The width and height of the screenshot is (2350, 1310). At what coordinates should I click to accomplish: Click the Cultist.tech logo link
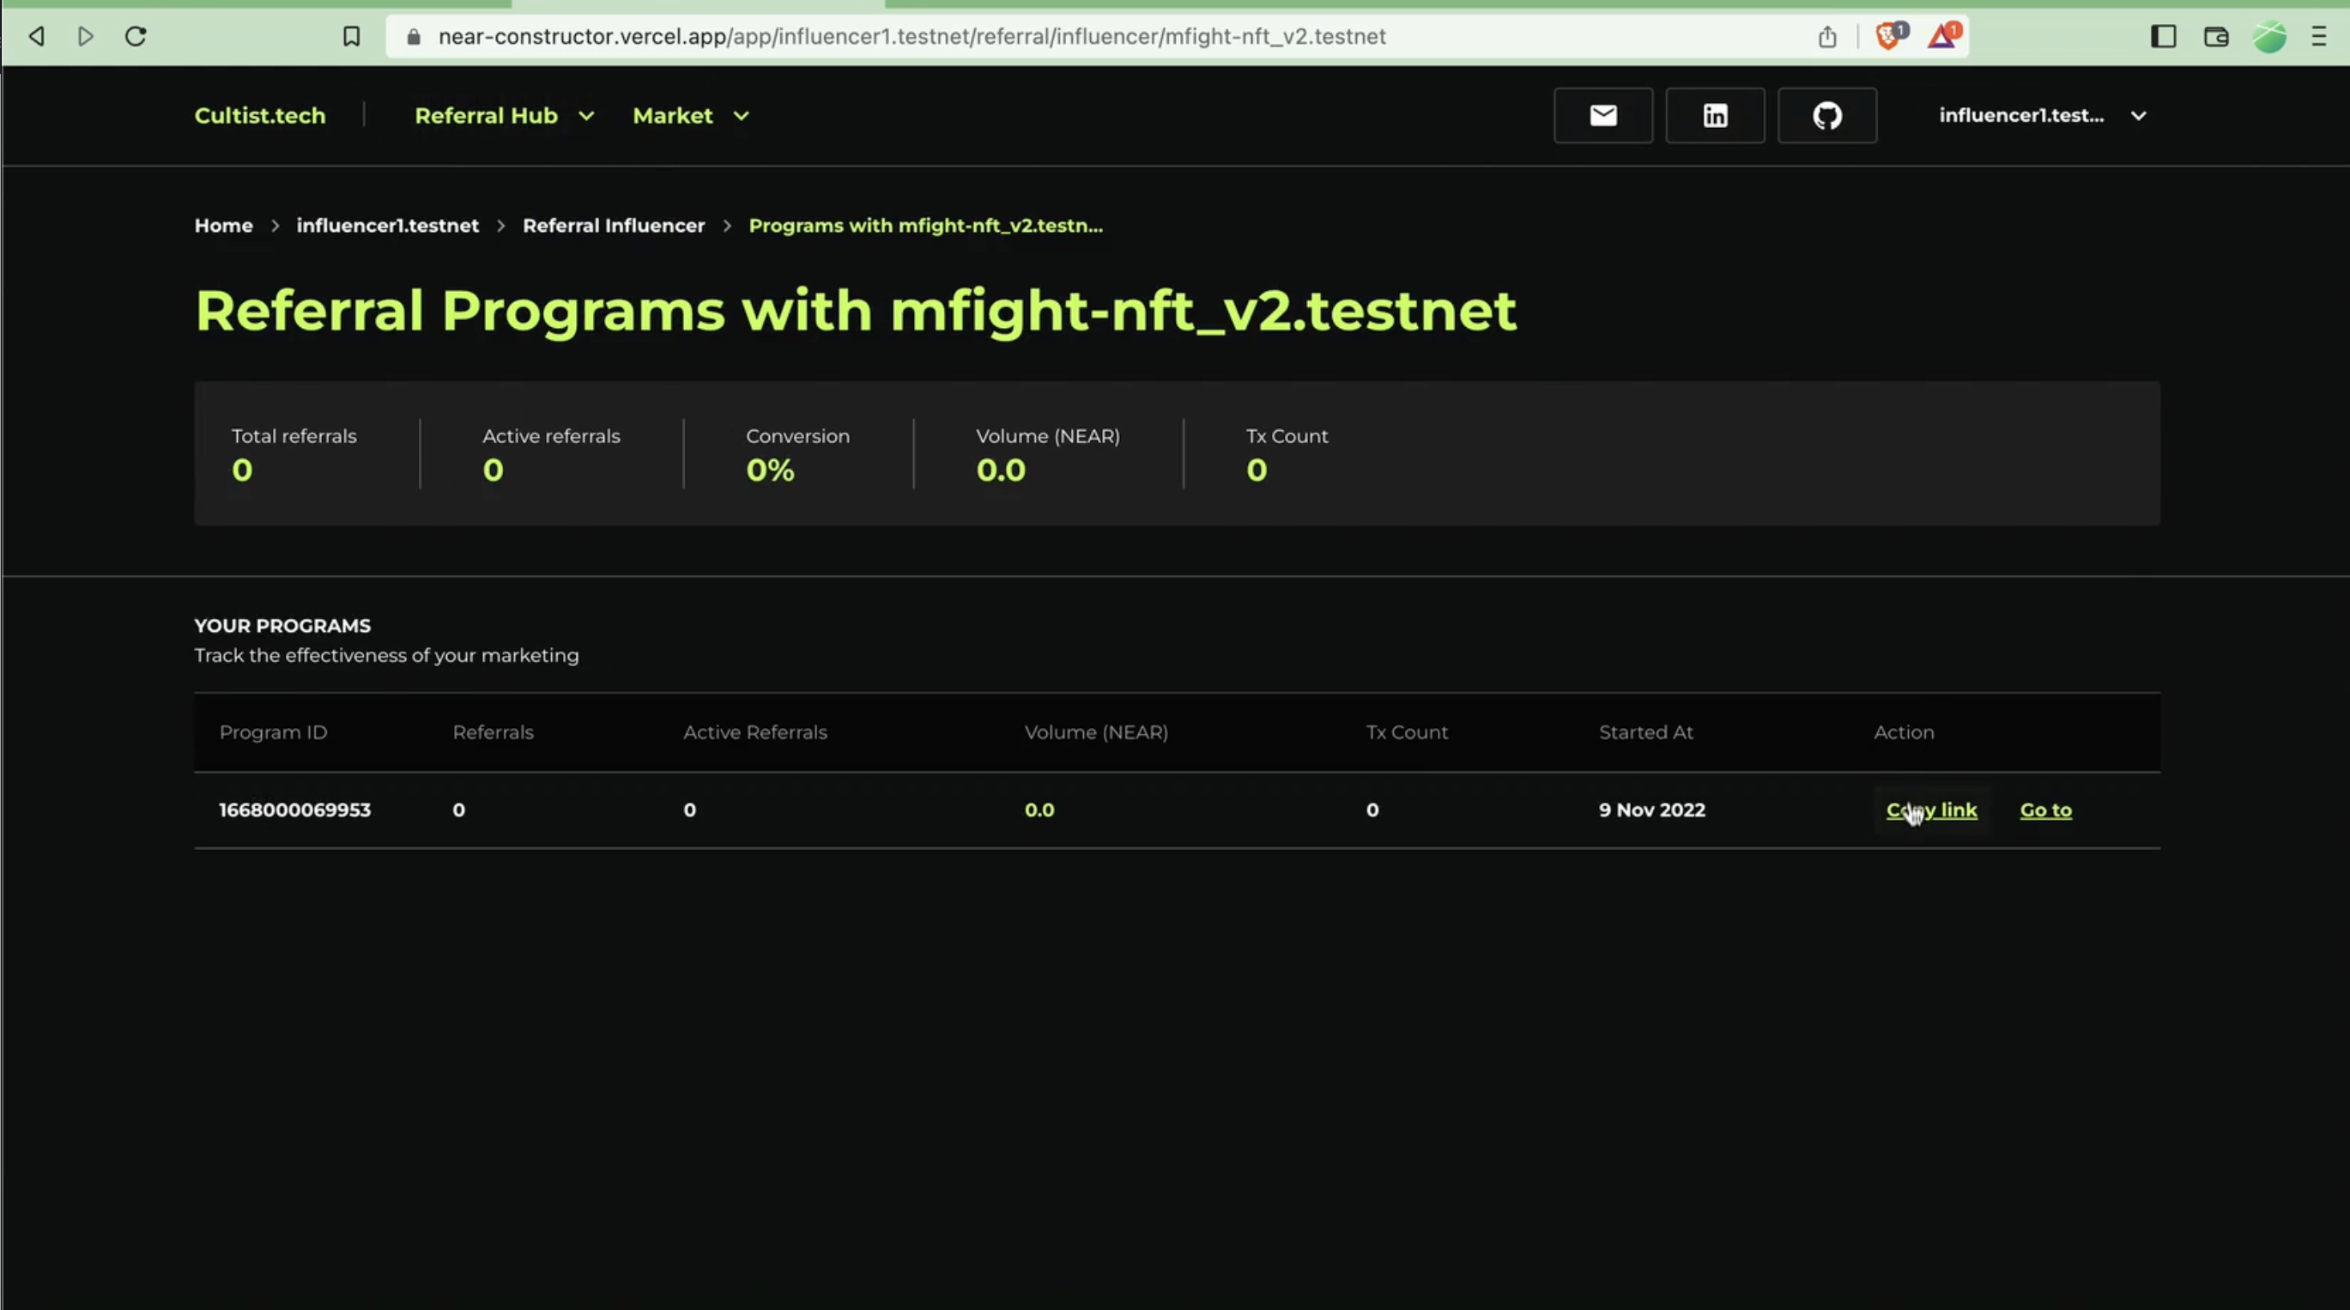[260, 116]
